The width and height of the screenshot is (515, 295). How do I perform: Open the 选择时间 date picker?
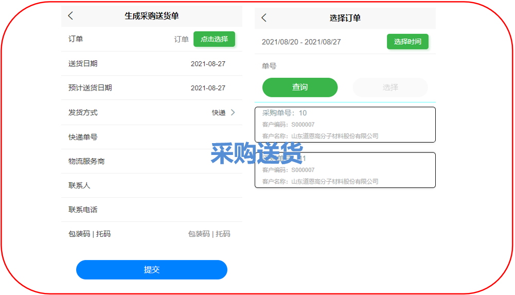[x=407, y=42]
